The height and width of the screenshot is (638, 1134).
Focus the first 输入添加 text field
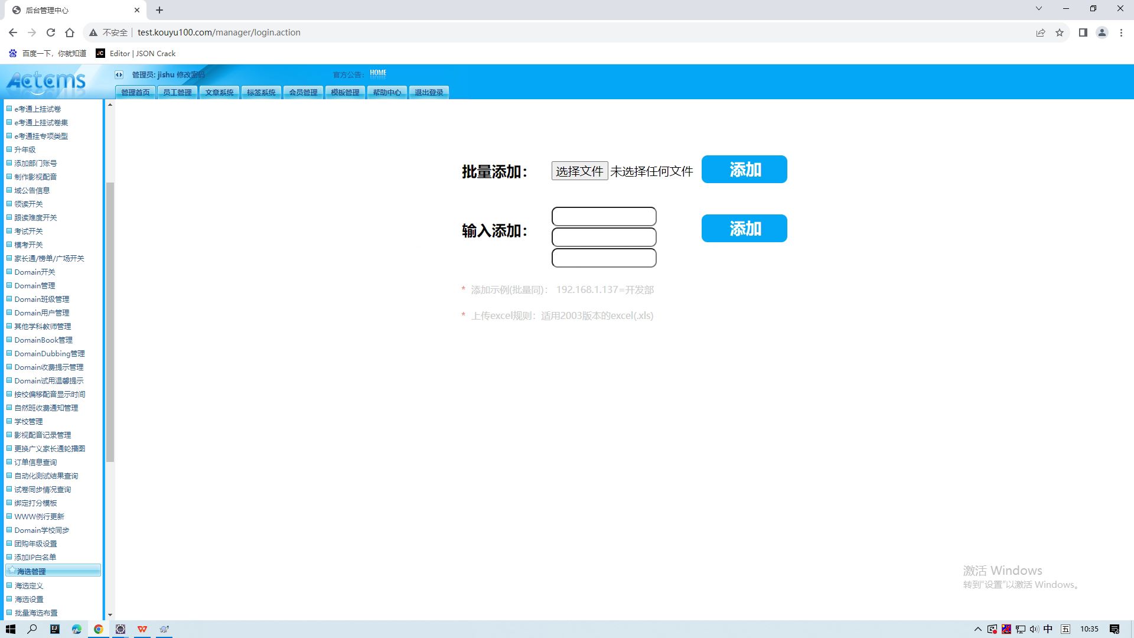[x=604, y=216]
